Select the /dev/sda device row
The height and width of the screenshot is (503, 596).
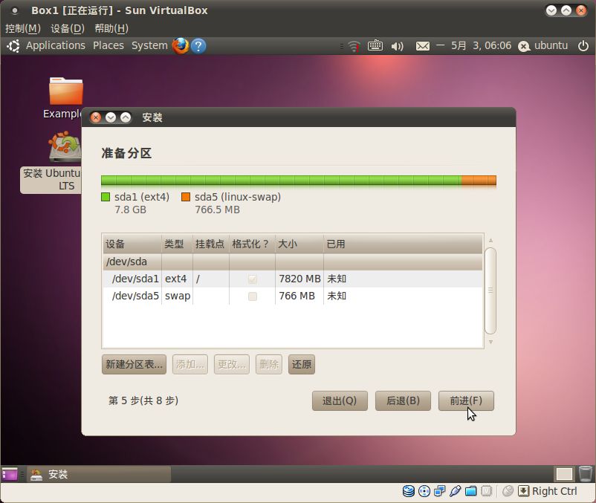[292, 262]
